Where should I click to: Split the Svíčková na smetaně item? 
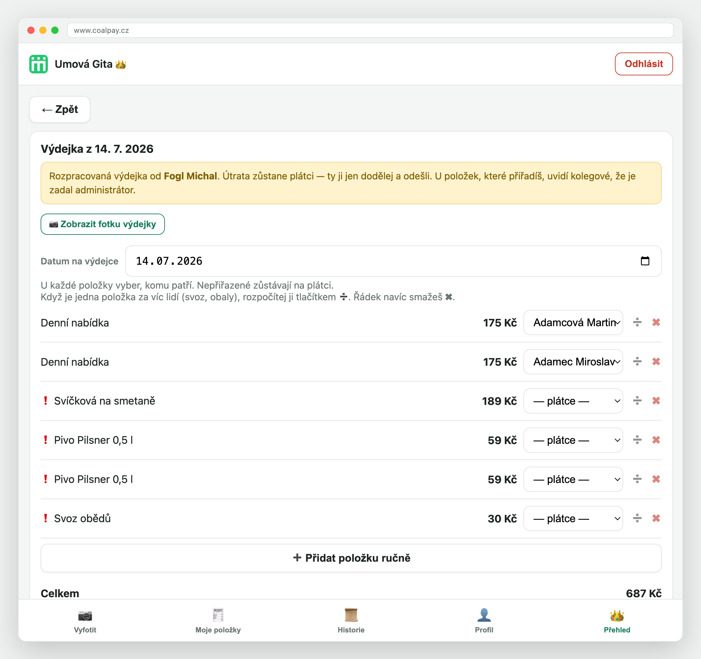(x=637, y=401)
